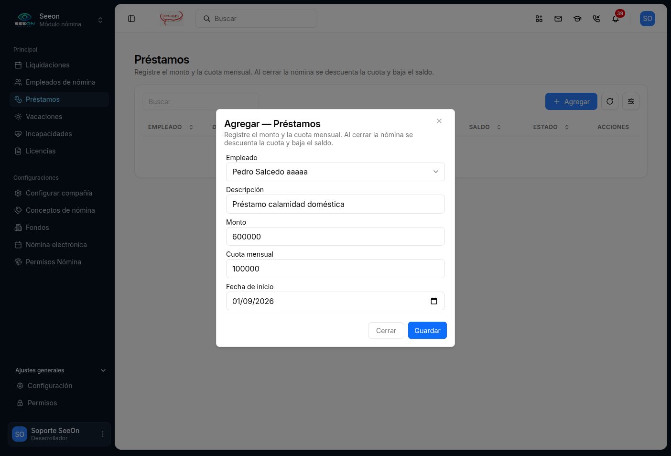
Task: Open table filter settings icon
Action: (631, 101)
